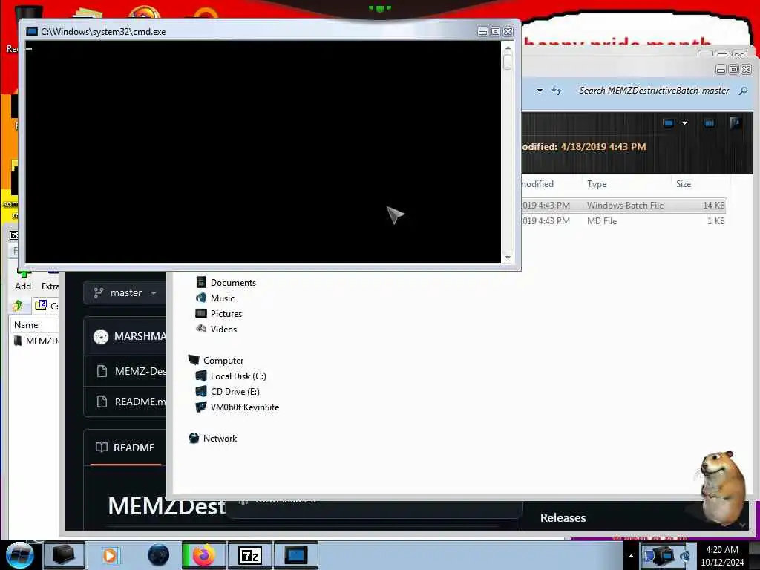This screenshot has height=570, width=760.
Task: Click the search magnifier in Explorer
Action: pyautogui.click(x=743, y=91)
